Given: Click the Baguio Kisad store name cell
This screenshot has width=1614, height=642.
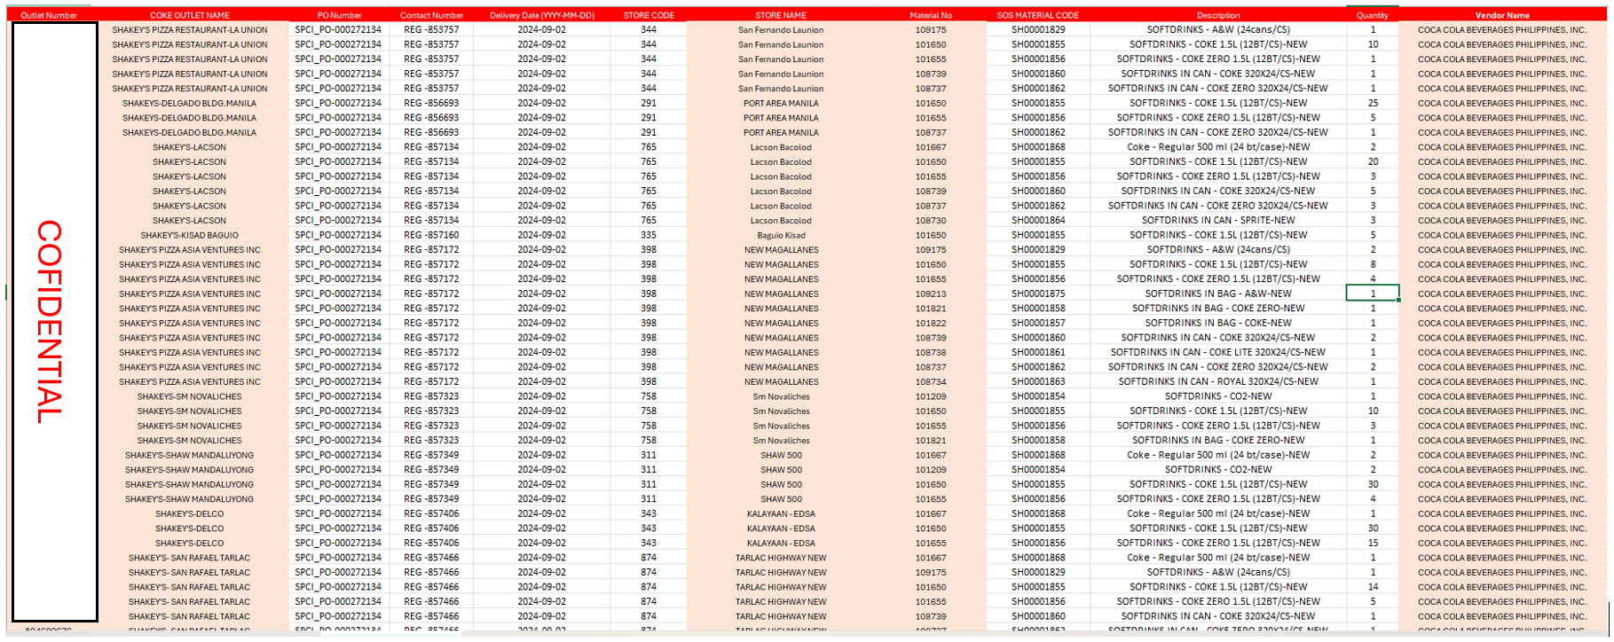Looking at the screenshot, I should click(781, 235).
